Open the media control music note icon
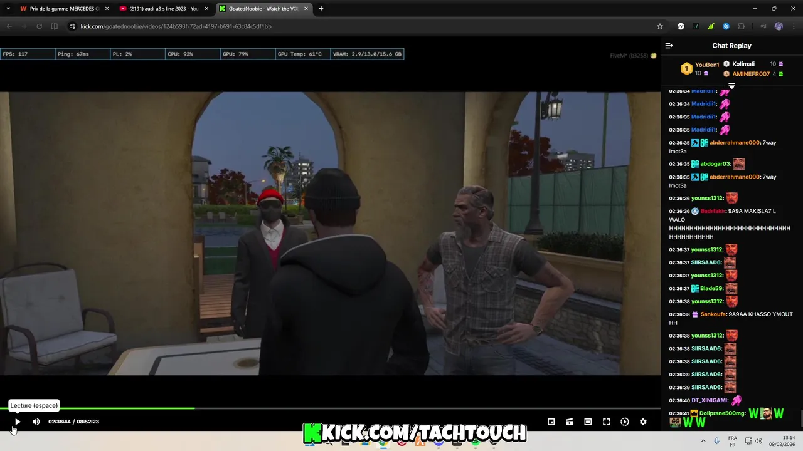 (x=763, y=26)
